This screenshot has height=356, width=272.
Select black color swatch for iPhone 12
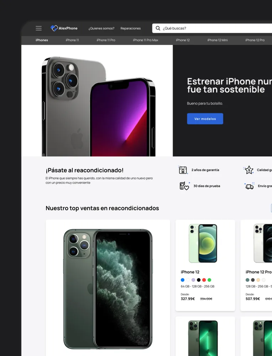pyautogui.click(x=199, y=280)
